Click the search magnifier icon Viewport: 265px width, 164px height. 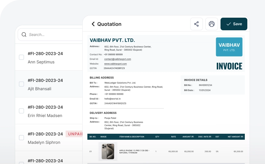[24, 35]
